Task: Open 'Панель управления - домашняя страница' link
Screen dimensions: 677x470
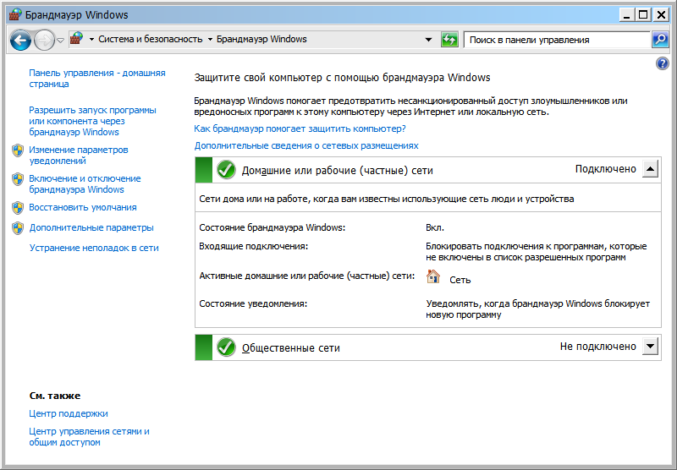Action: (97, 78)
